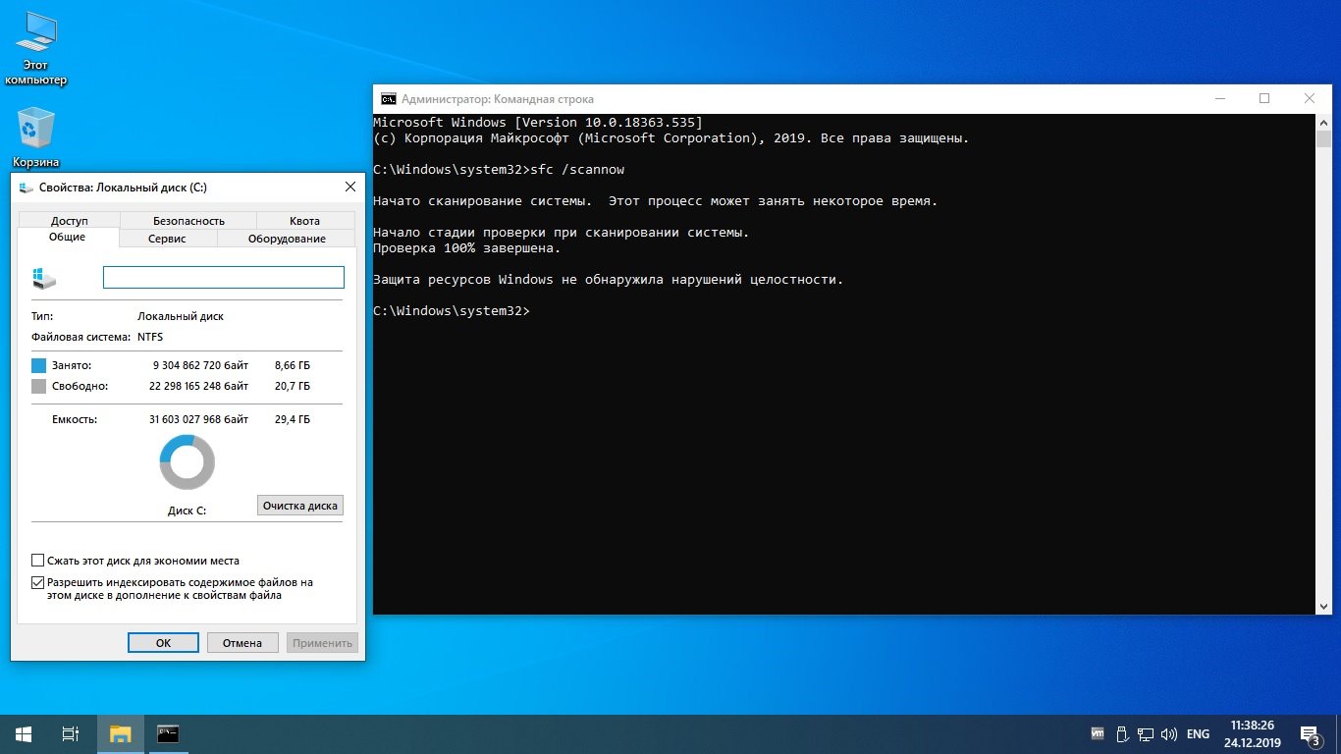Click the disk label input field
Screen dimensions: 1341x754
pos(224,278)
